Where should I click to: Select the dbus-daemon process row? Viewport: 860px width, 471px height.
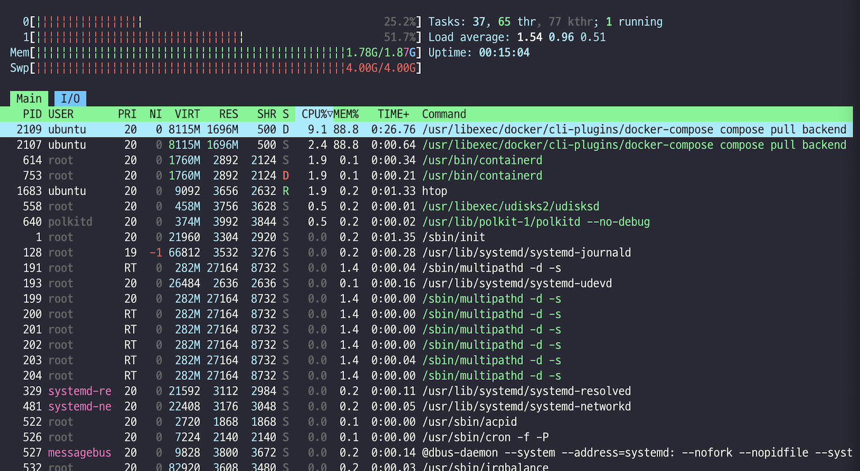click(427, 453)
